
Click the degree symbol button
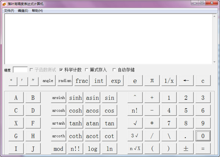(x=13, y=81)
